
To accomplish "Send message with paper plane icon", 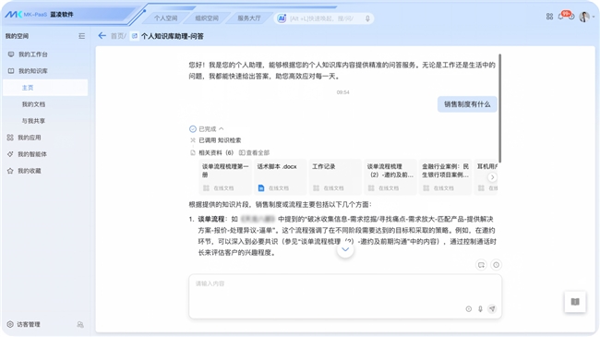I will tap(492, 308).
